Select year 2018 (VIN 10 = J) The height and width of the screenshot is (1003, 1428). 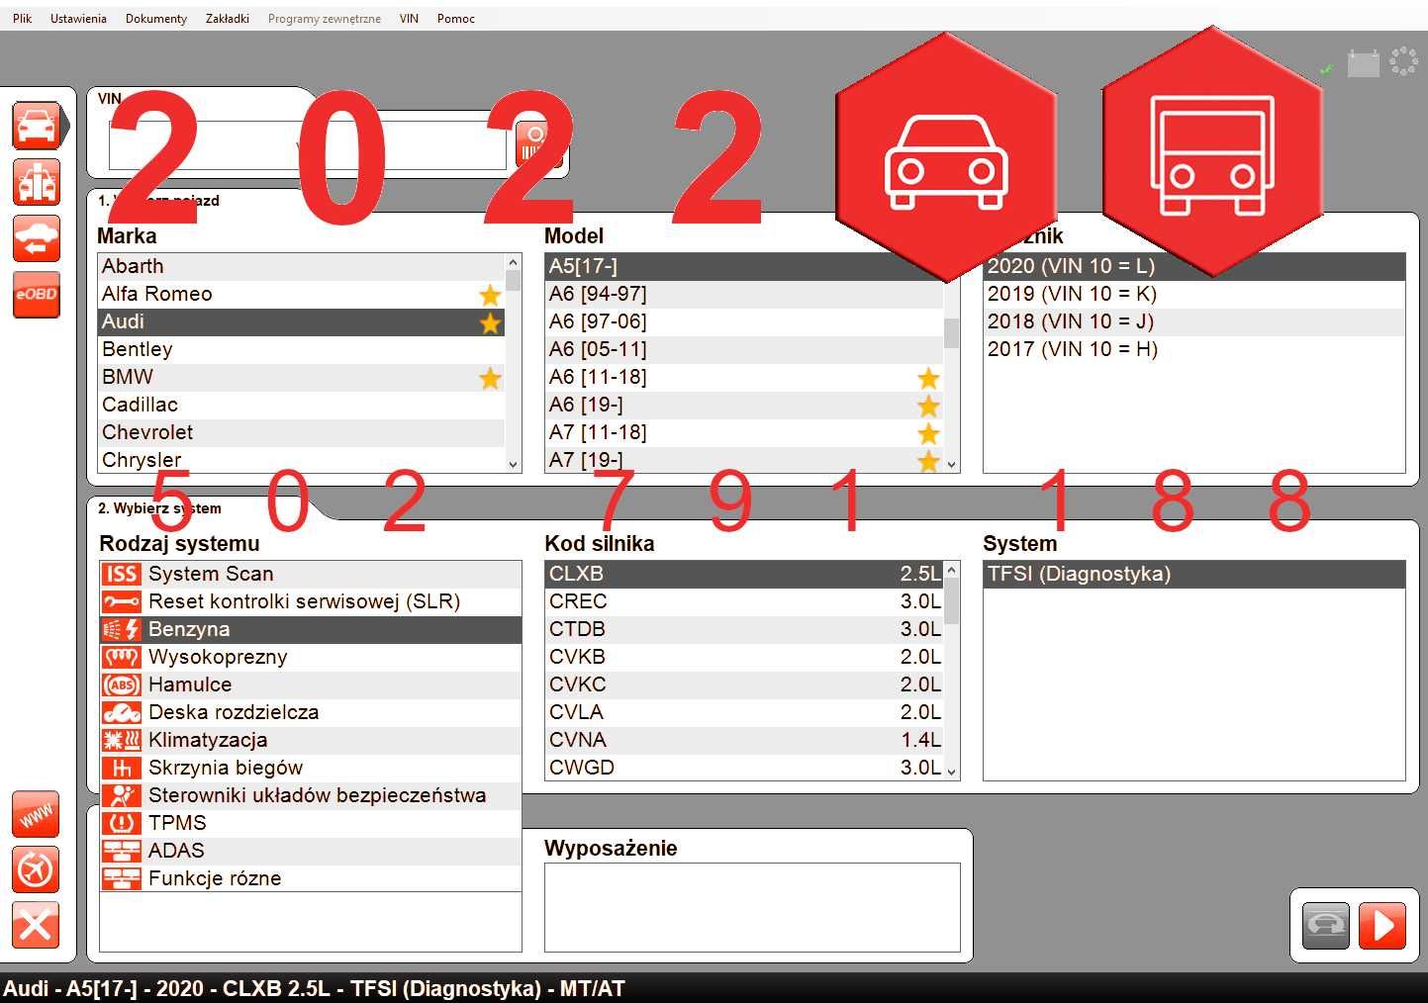click(1194, 321)
